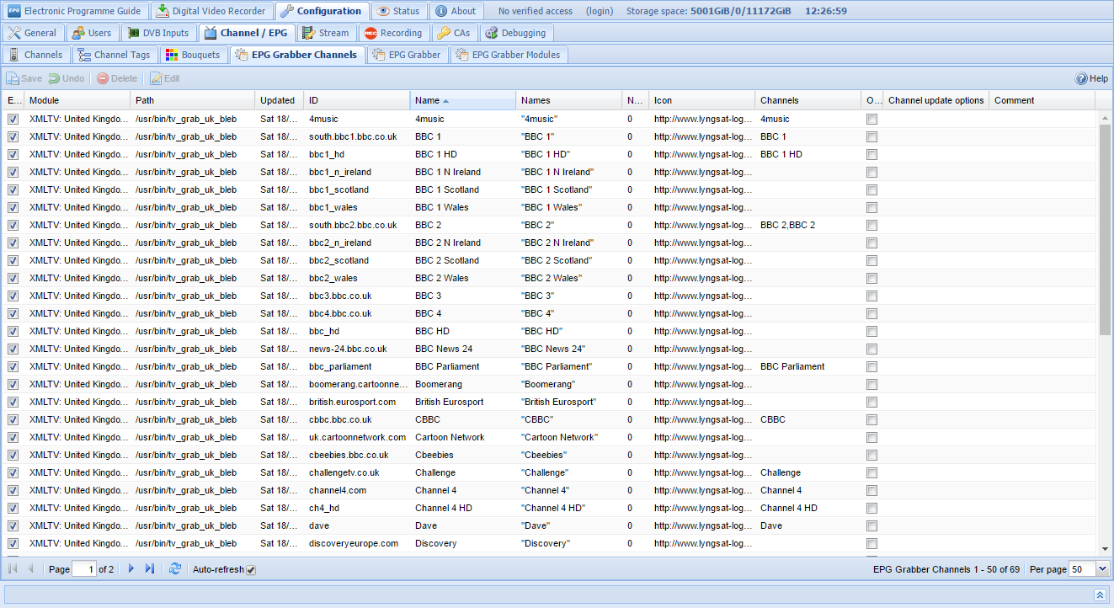This screenshot has height=608, width=1114.
Task: Click the page number input field
Action: coord(84,569)
